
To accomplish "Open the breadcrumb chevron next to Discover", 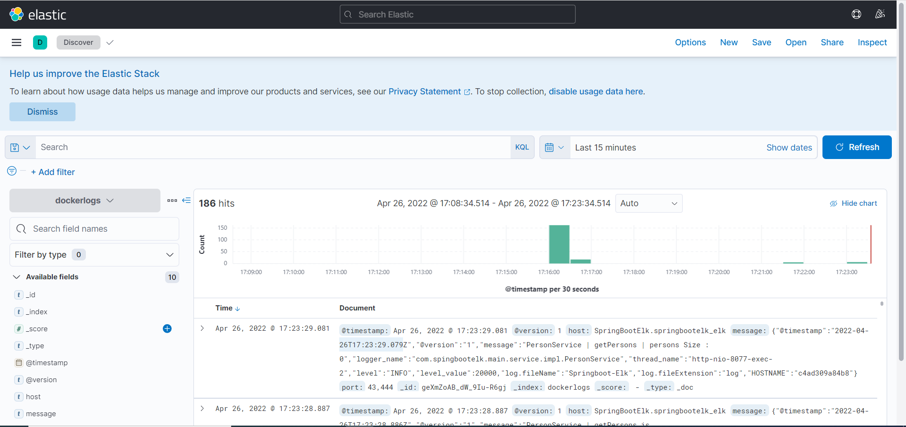I will [110, 42].
